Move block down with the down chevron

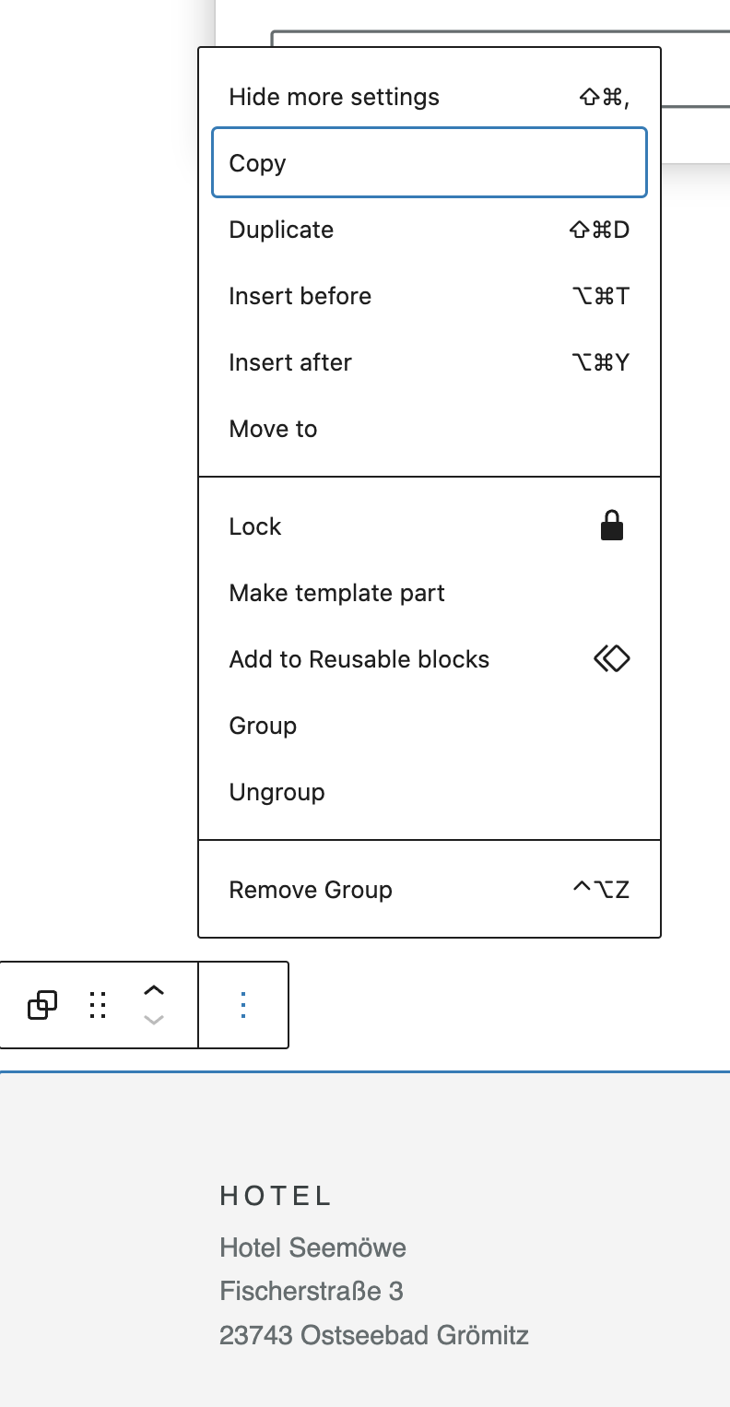pyautogui.click(x=154, y=1020)
